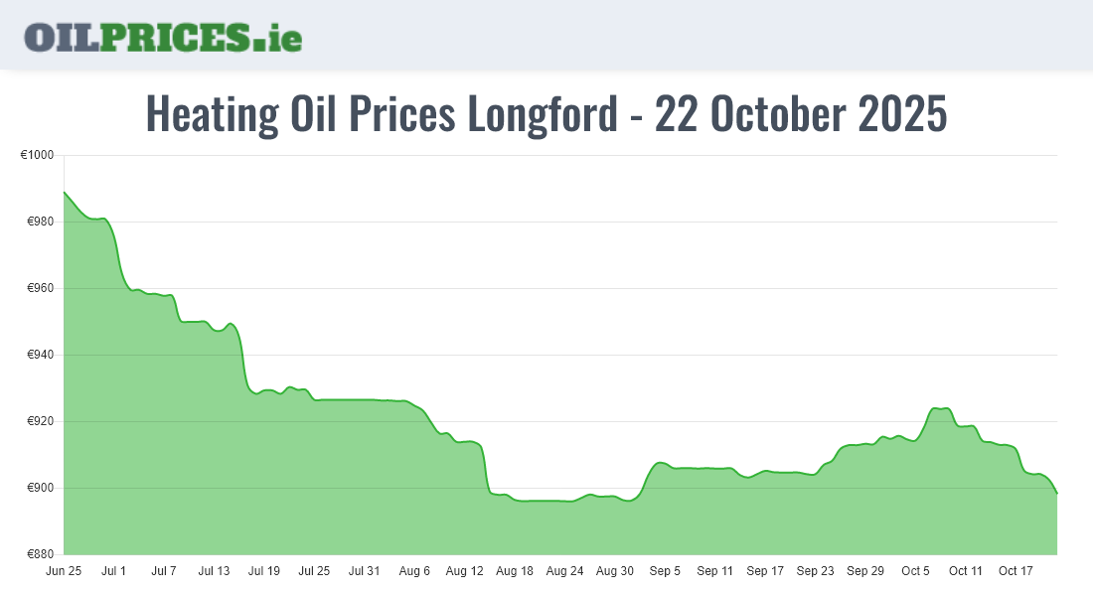Image resolution: width=1093 pixels, height=596 pixels.
Task: Select the €980 price axis label
Action: (x=40, y=223)
